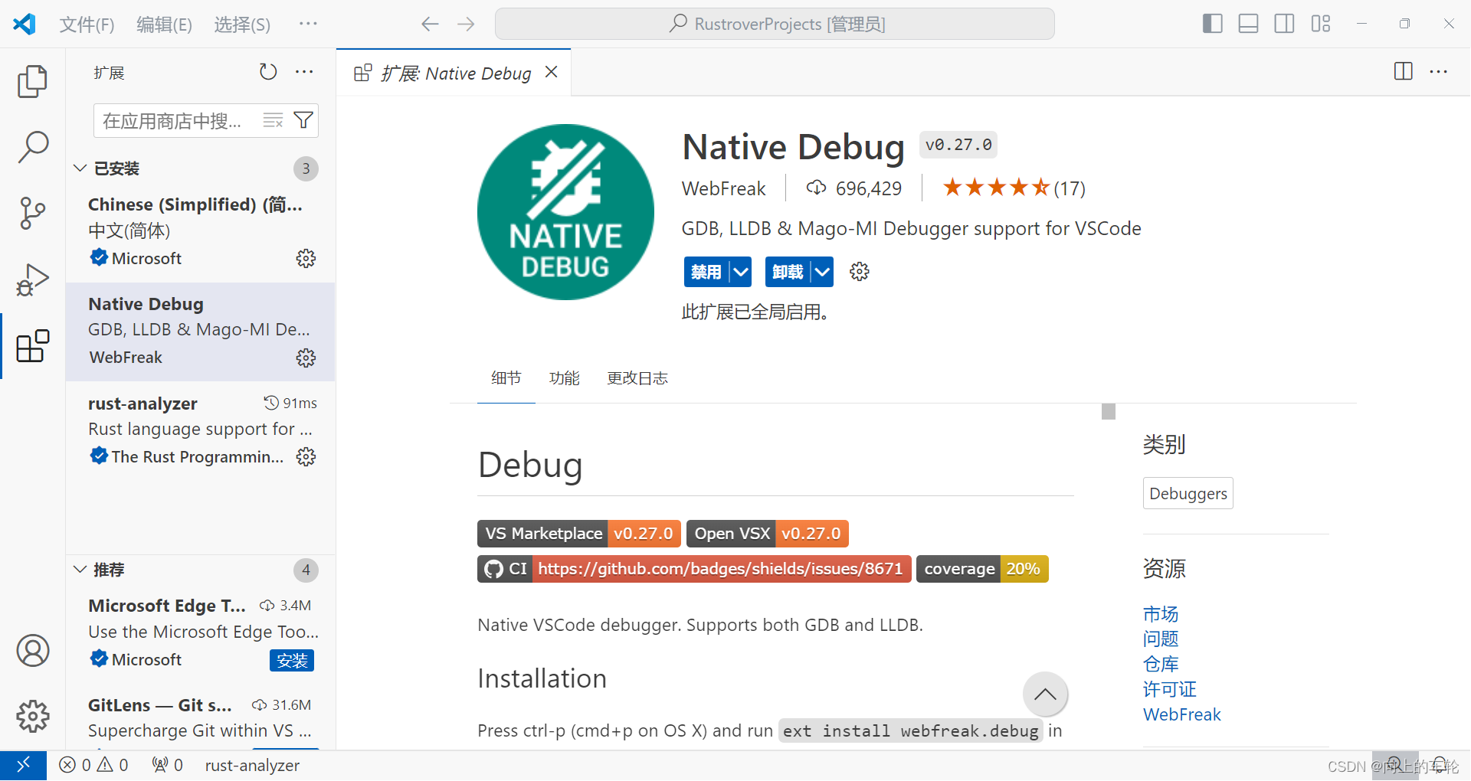The width and height of the screenshot is (1471, 781).
Task: Select rust-analyzer in installed list
Action: point(201,430)
